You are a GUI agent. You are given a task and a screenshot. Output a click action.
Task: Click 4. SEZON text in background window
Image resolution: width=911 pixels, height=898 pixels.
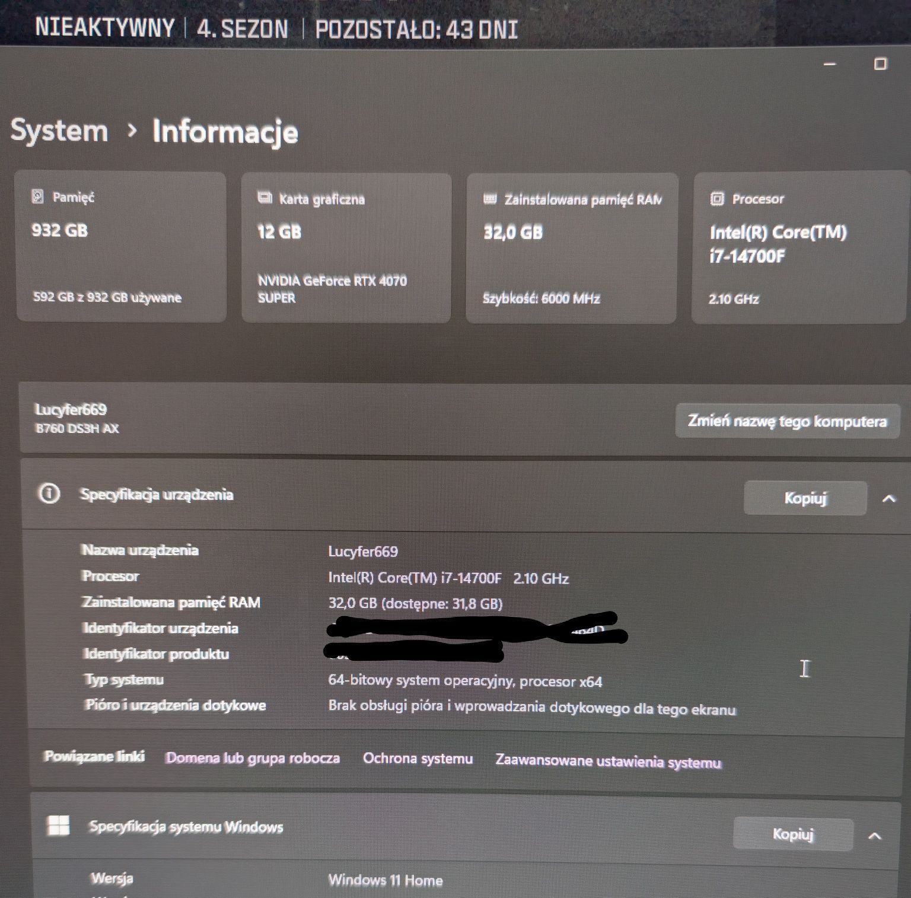click(243, 28)
